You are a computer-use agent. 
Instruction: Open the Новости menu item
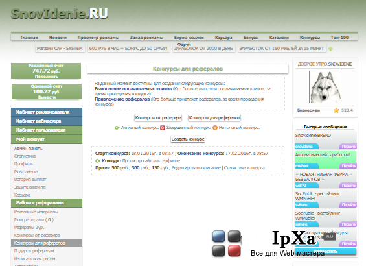pyautogui.click(x=58, y=38)
